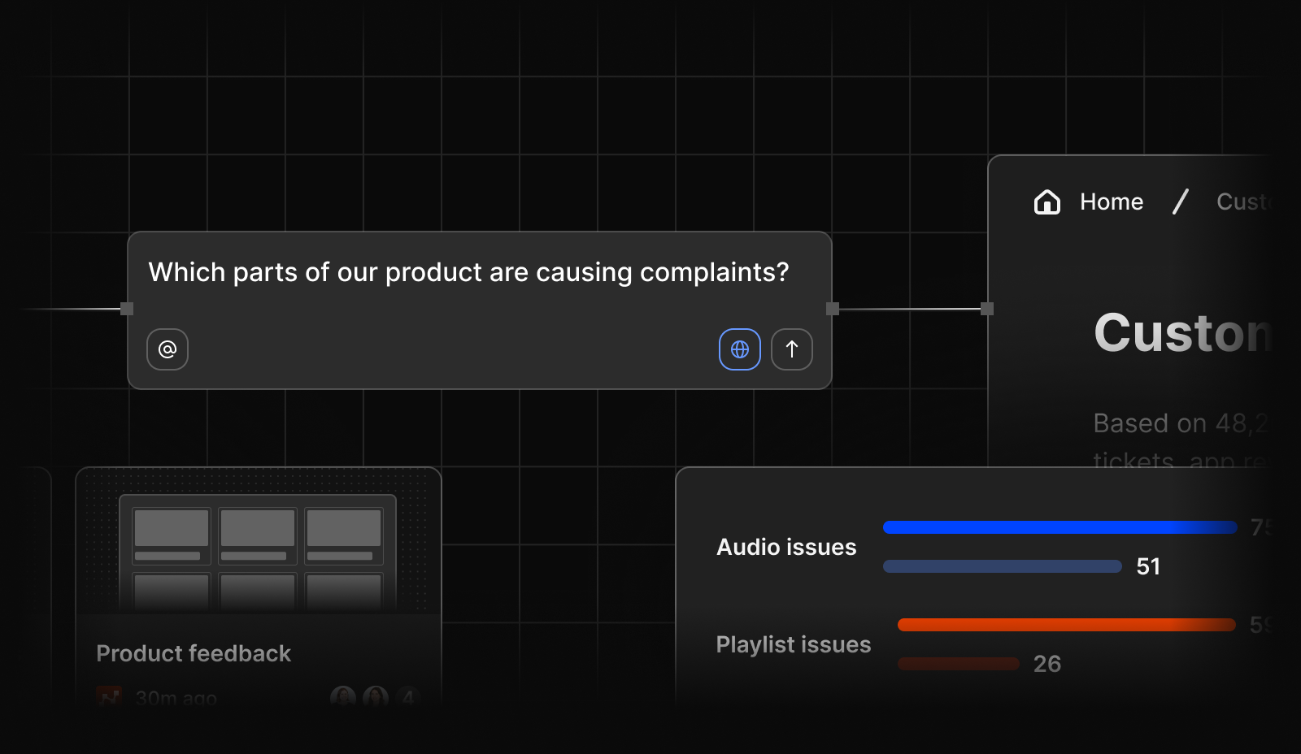
Task: Toggle the globe web search button
Action: coord(739,349)
